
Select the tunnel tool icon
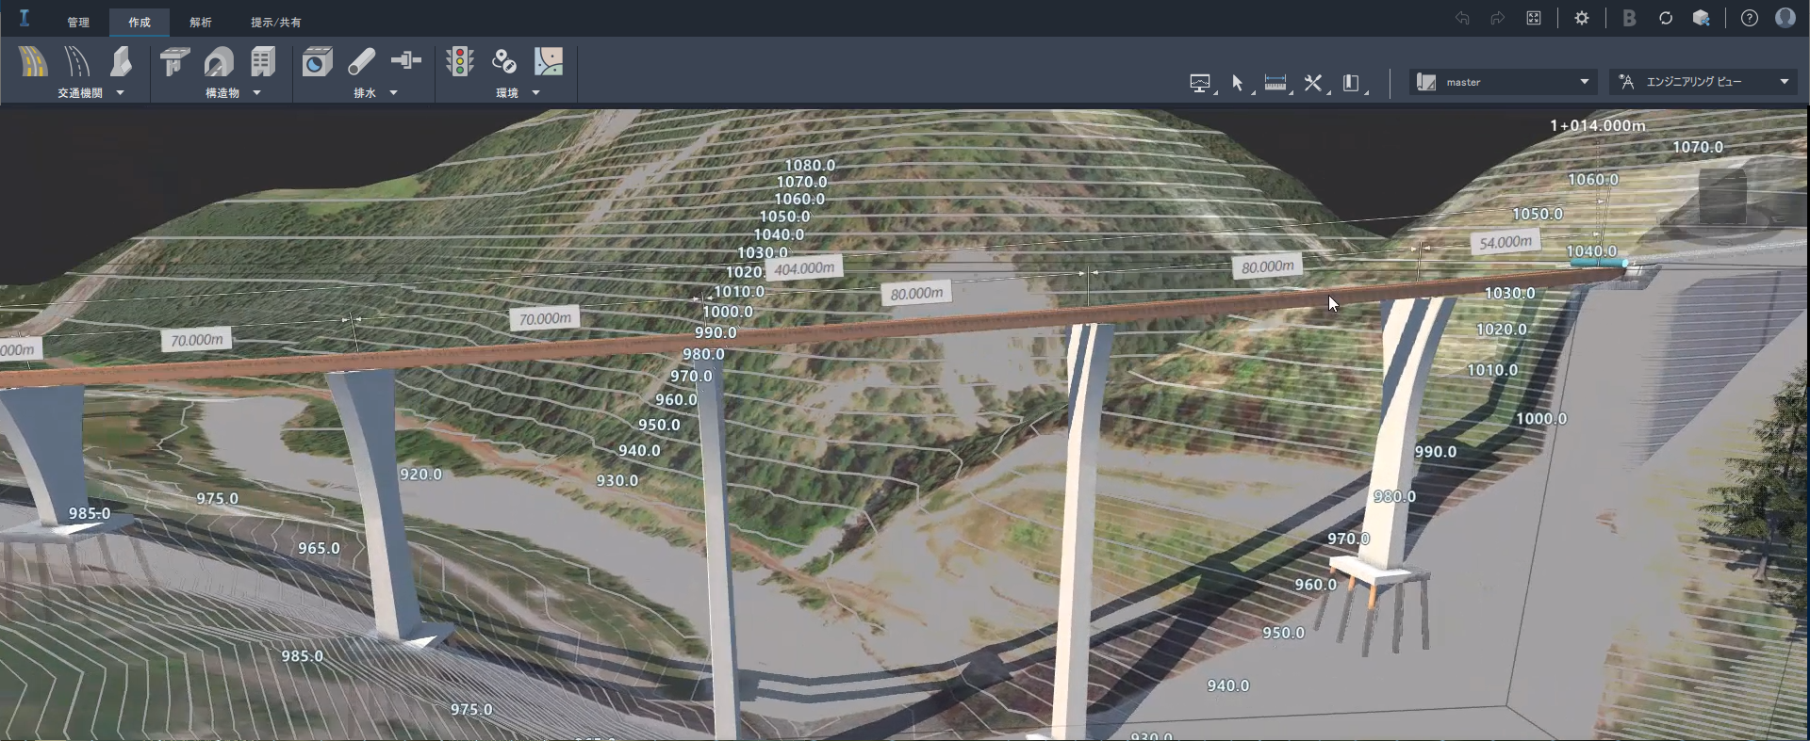(x=219, y=62)
